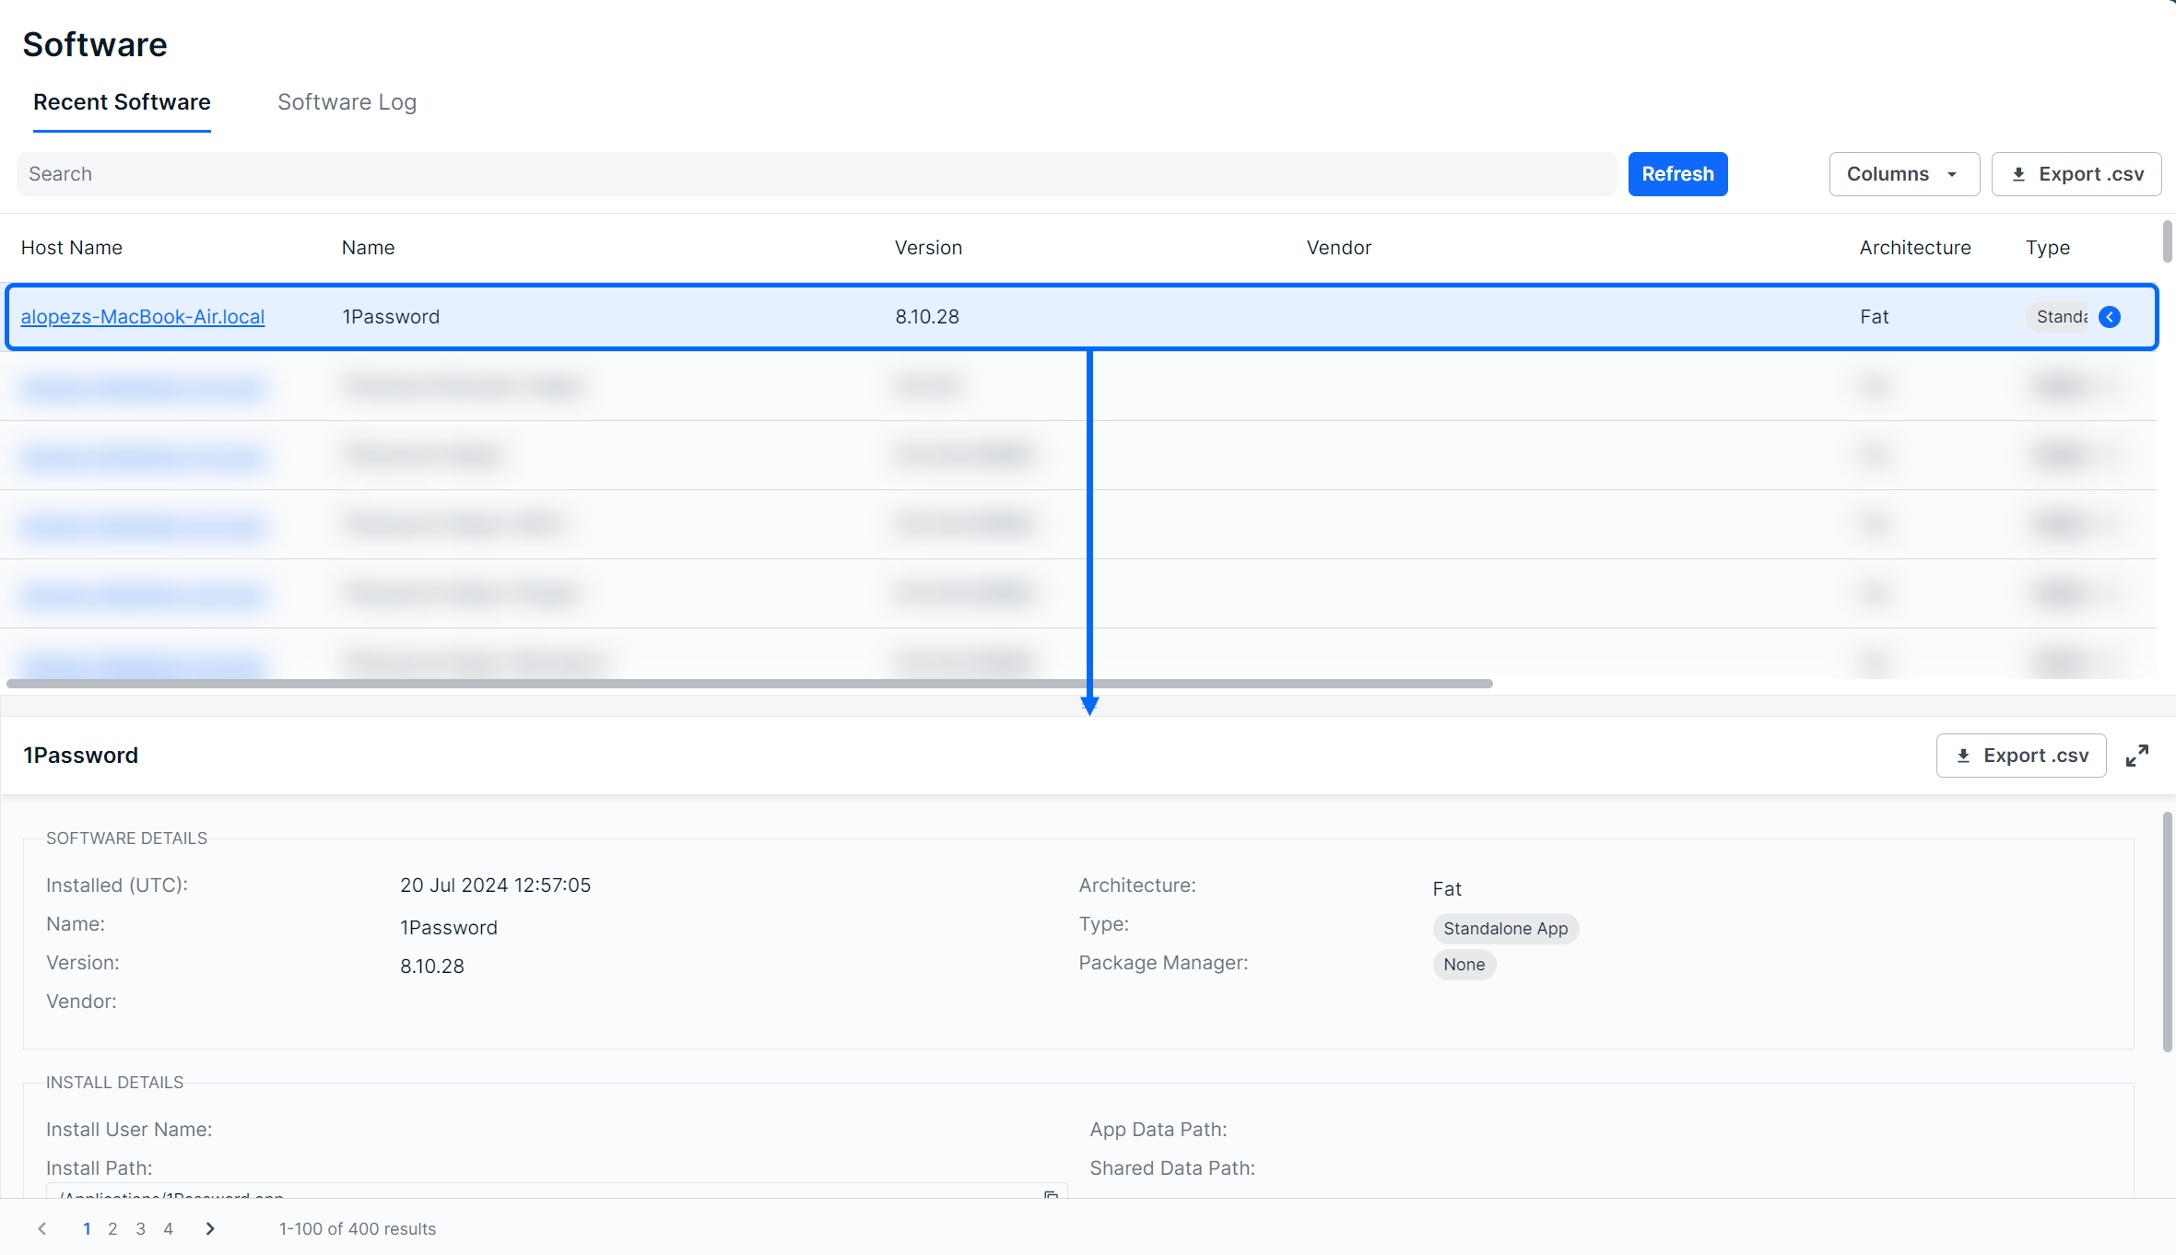
Task: Click the details panel vertical scrollbar
Action: pyautogui.click(x=2167, y=931)
